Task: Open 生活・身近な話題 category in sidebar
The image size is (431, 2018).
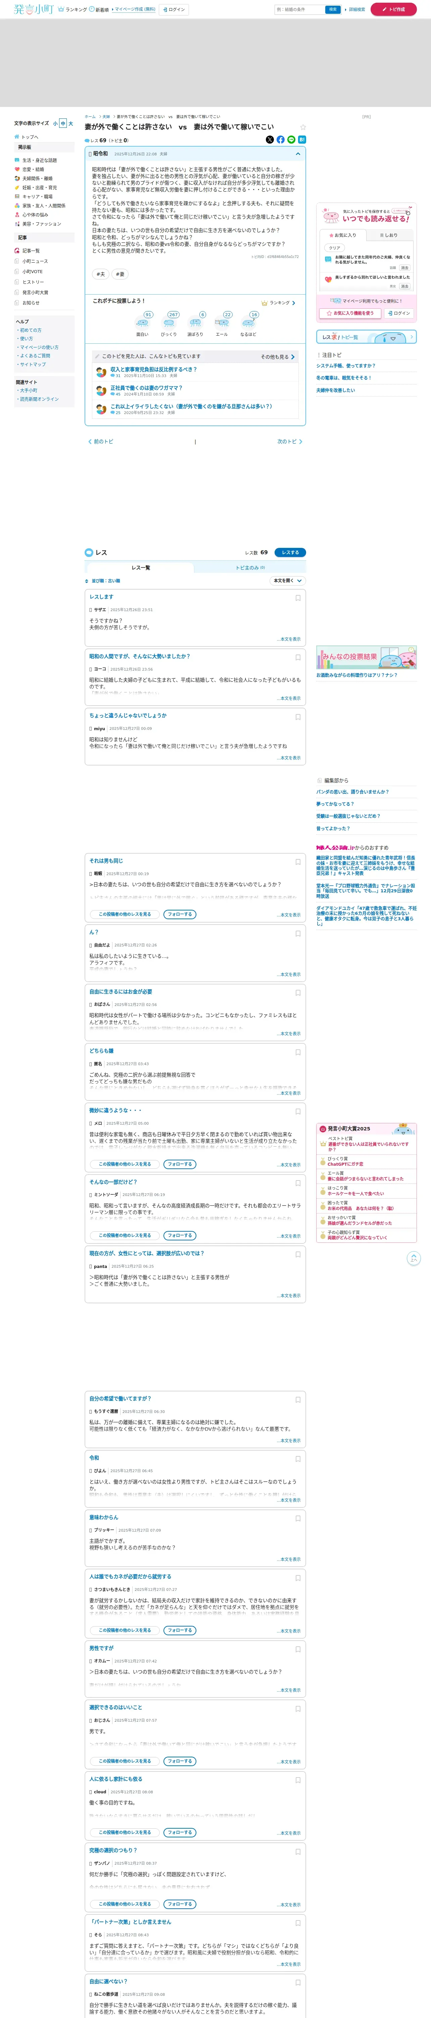Action: [39, 160]
